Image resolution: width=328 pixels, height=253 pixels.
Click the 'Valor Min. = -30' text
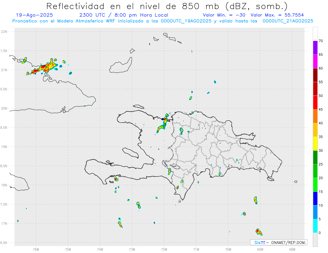click(224, 15)
